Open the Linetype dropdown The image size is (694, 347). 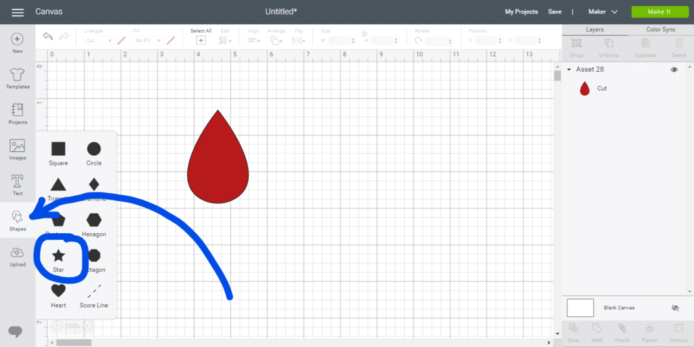pyautogui.click(x=98, y=41)
